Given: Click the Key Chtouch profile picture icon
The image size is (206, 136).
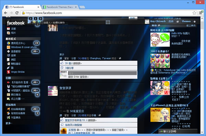Looking at the screenshot, I should (147, 21).
